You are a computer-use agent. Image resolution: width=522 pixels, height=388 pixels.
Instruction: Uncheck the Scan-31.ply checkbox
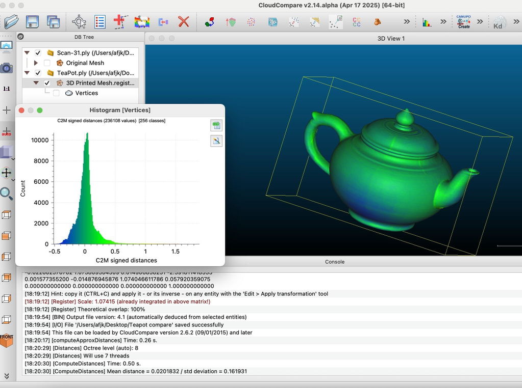38,53
